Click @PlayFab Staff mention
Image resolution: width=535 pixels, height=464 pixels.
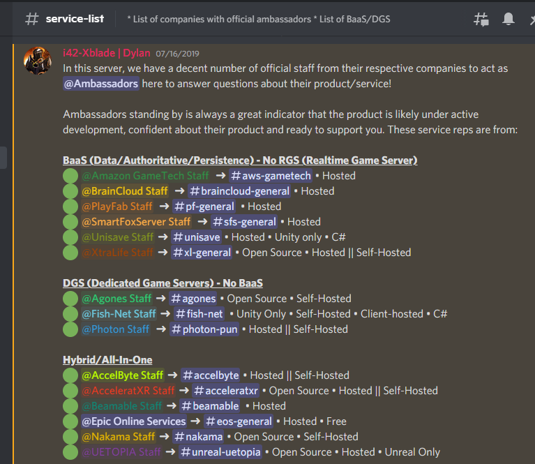(117, 207)
